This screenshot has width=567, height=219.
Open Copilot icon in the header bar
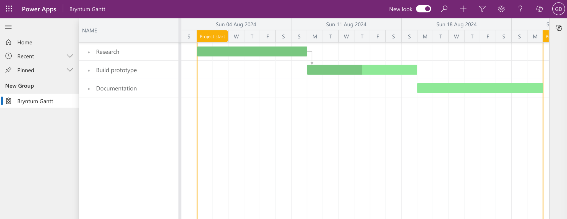click(540, 9)
